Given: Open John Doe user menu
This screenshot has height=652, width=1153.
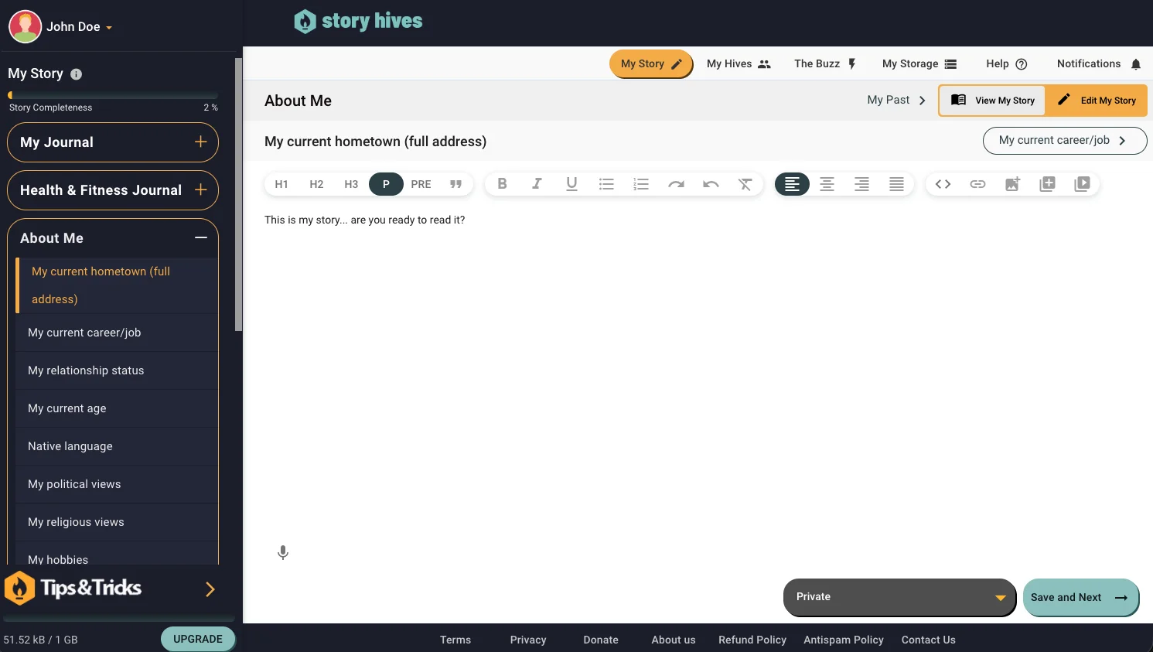Looking at the screenshot, I should pos(61,26).
